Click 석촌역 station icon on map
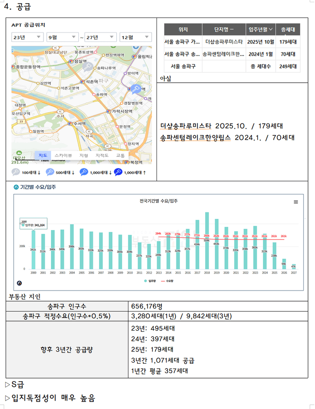Screen dimensions: 315x409 coord(83,82)
